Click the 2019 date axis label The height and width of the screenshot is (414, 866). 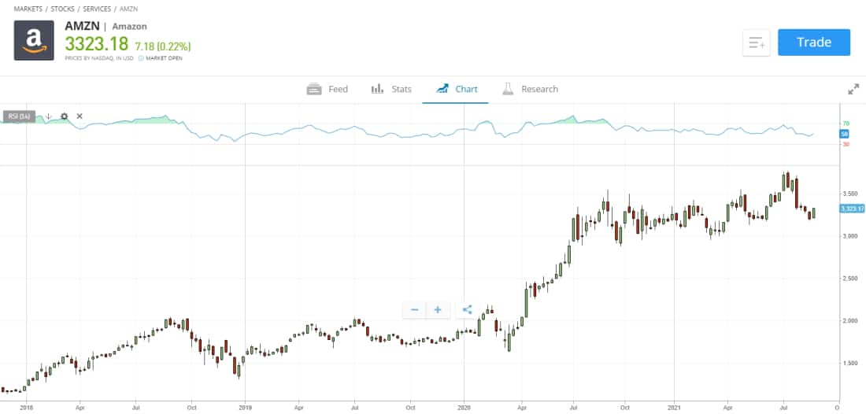(245, 409)
